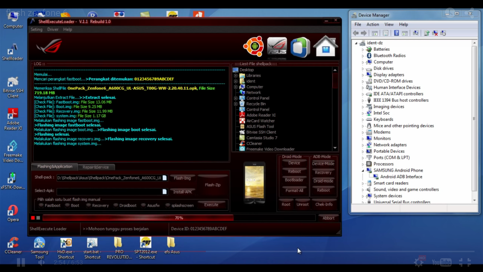Open Bitvise SSH Client desktop icon
Viewport: 483px width, 272px height.
coord(13,87)
